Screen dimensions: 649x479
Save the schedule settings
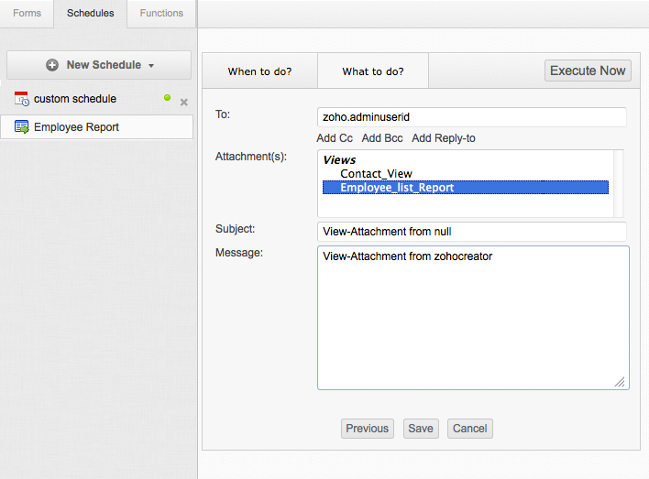pos(421,429)
